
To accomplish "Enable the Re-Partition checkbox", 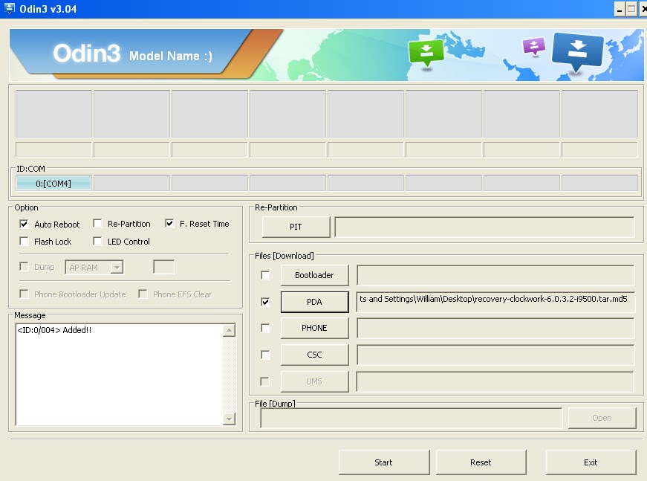I will pyautogui.click(x=97, y=224).
